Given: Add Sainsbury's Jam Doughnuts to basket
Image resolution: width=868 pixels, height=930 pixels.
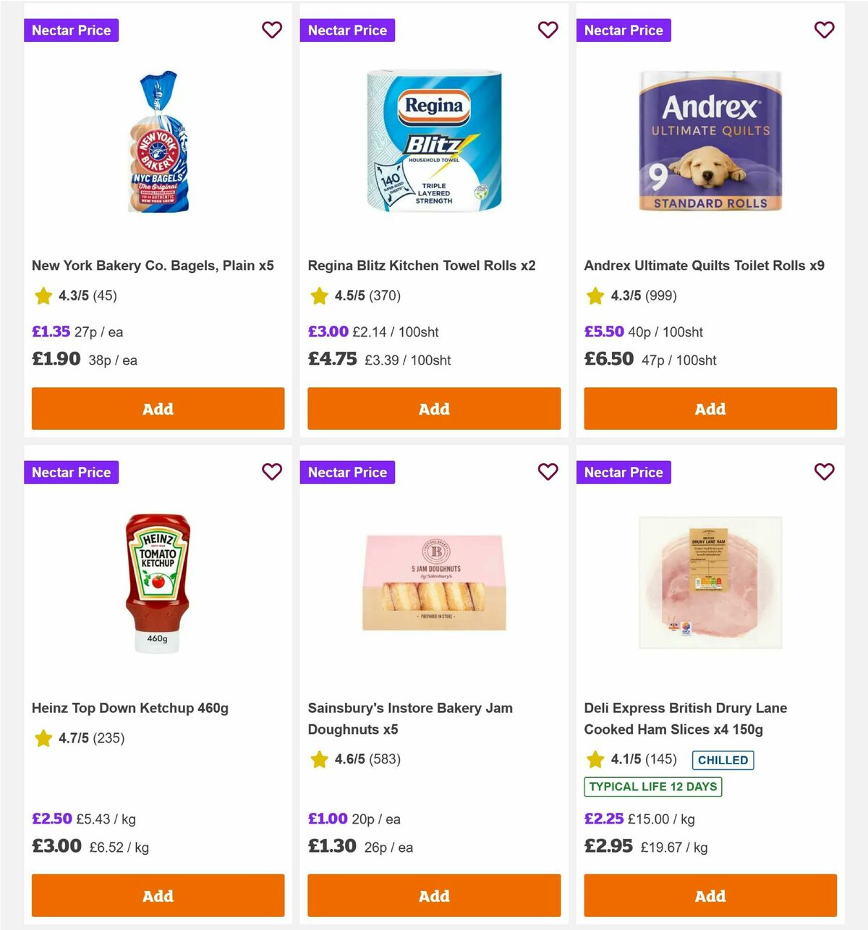Looking at the screenshot, I should pos(433,895).
